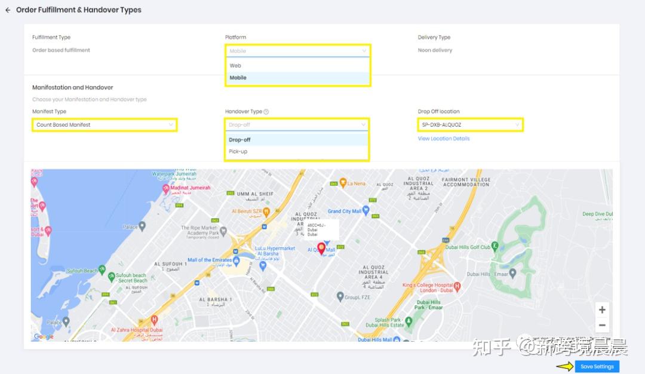
Task: Expand the Manifest Type dropdown
Action: tap(105, 125)
